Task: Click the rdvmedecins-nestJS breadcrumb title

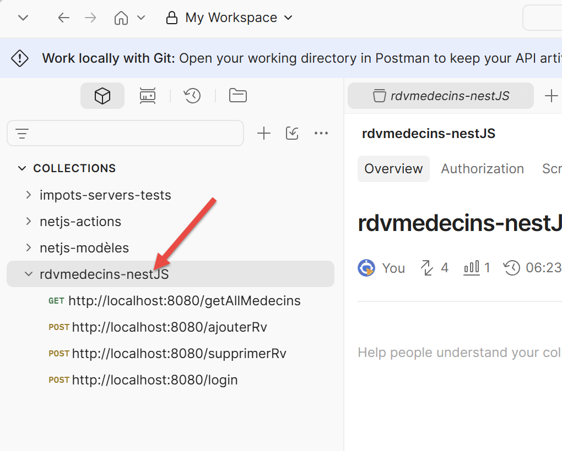Action: 429,134
